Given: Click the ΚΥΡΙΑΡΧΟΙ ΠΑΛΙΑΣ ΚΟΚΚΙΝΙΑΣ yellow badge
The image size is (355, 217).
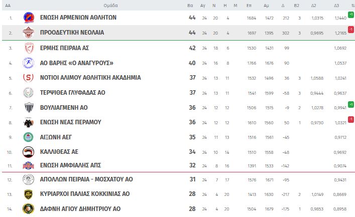Looking at the screenshot, I should point(28,194).
